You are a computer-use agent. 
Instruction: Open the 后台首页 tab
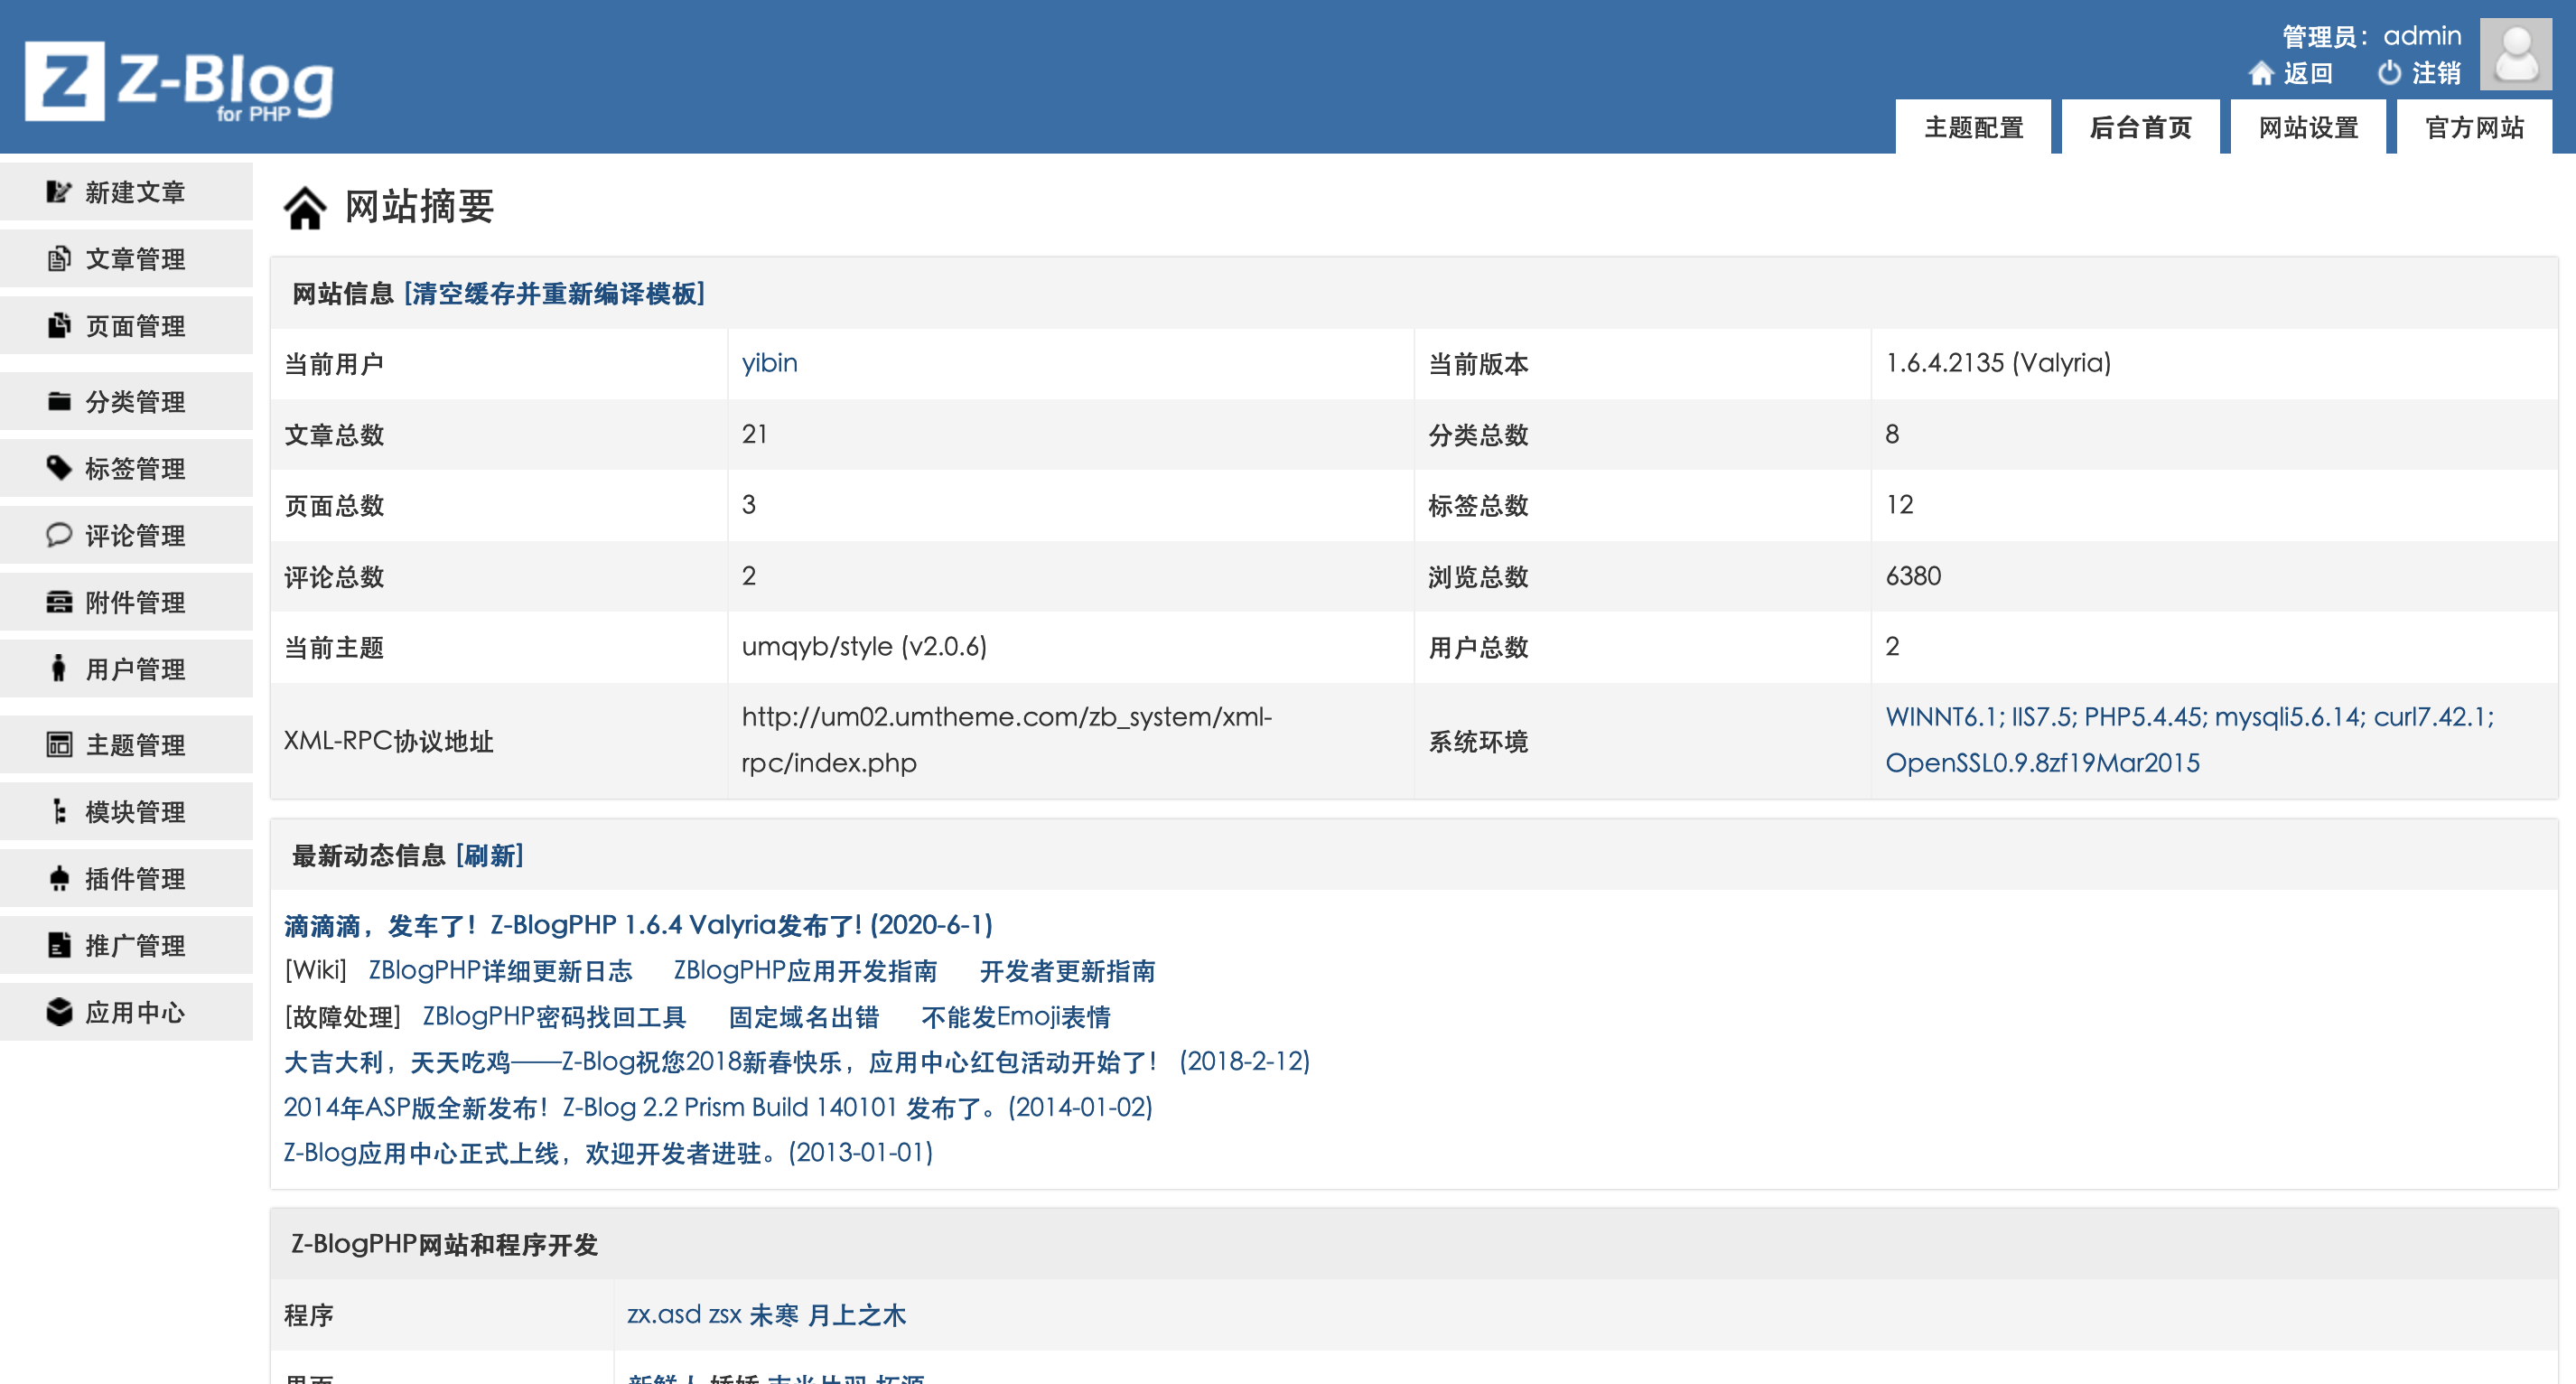point(2140,127)
